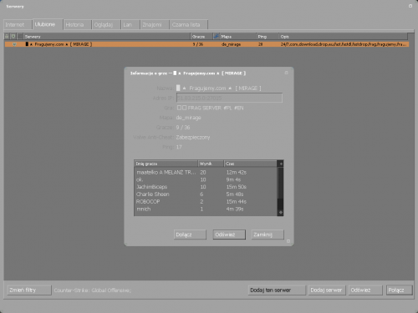Image resolution: width=418 pixels, height=313 pixels.
Task: Click Dodaj ten serwer button
Action: (277, 290)
